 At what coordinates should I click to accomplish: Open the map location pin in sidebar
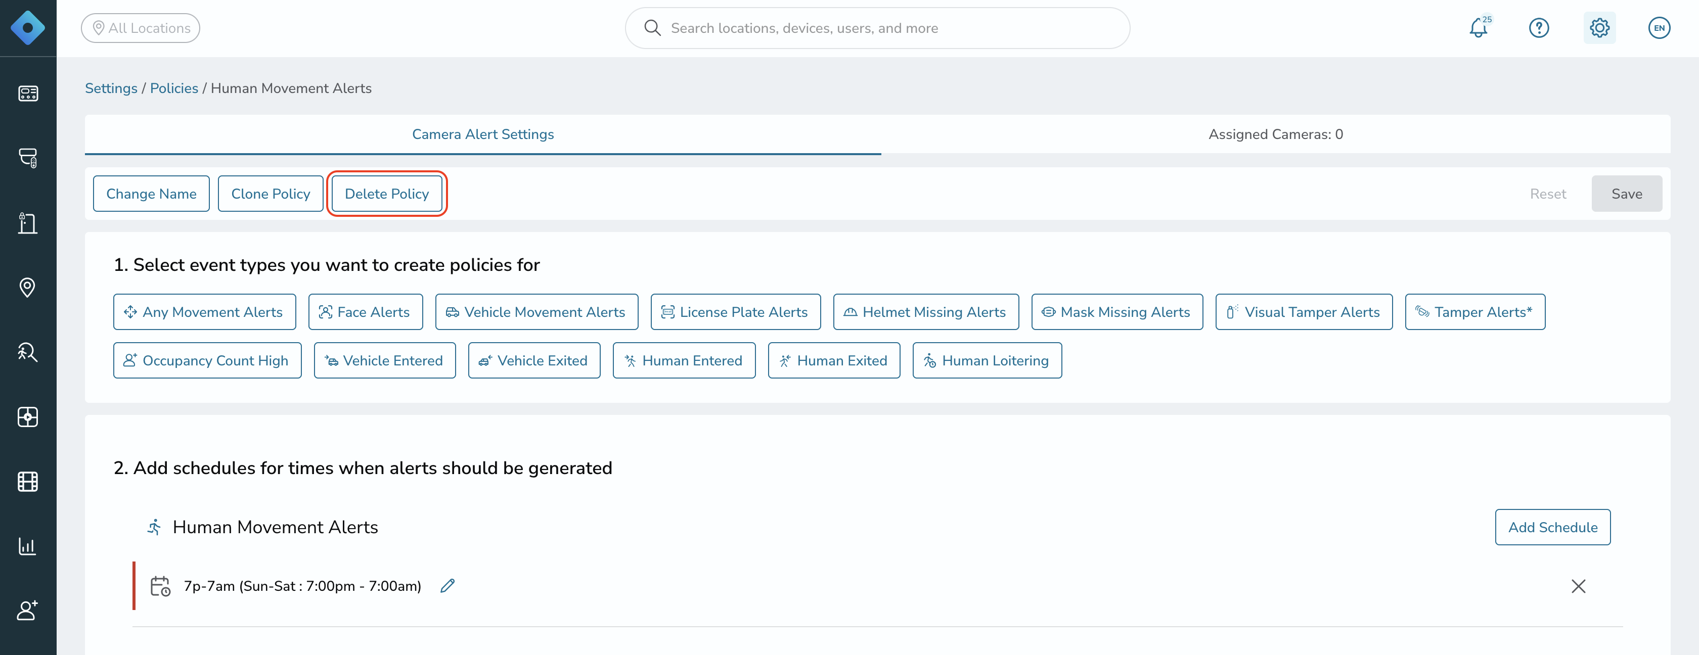[x=28, y=287]
